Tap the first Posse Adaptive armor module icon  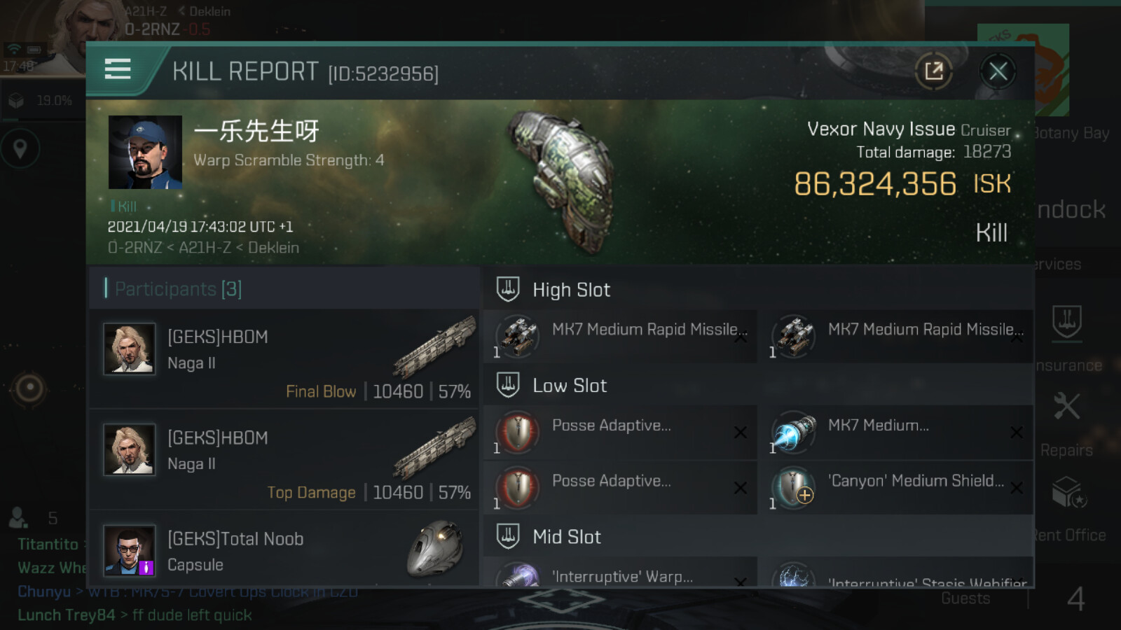(x=517, y=432)
